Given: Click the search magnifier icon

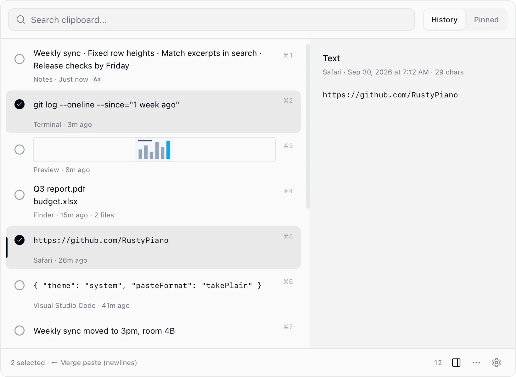Looking at the screenshot, I should tap(21, 20).
